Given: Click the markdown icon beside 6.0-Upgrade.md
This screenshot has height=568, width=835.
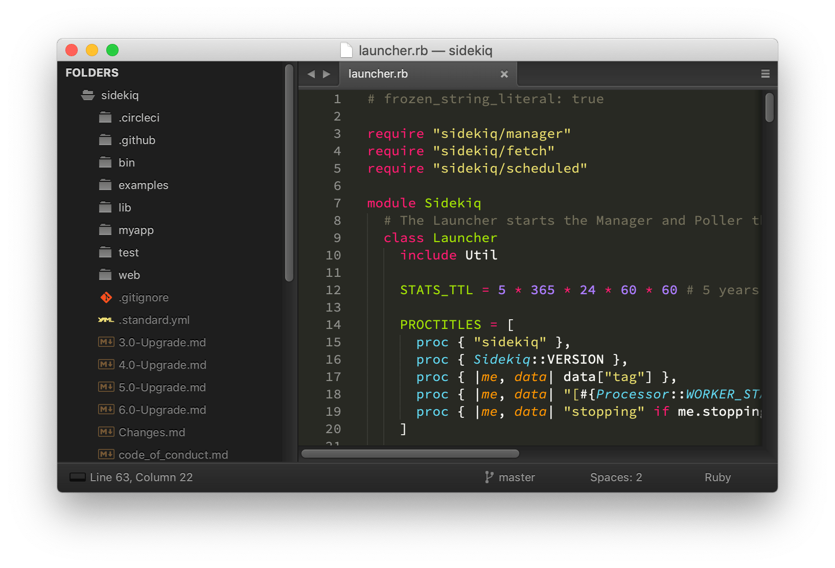Looking at the screenshot, I should 106,410.
